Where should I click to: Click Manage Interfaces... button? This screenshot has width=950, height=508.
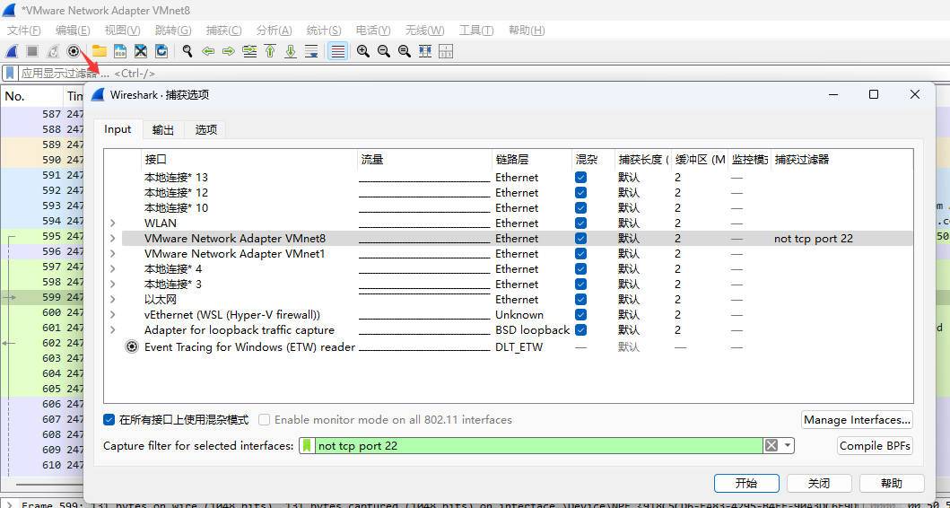[x=858, y=419]
